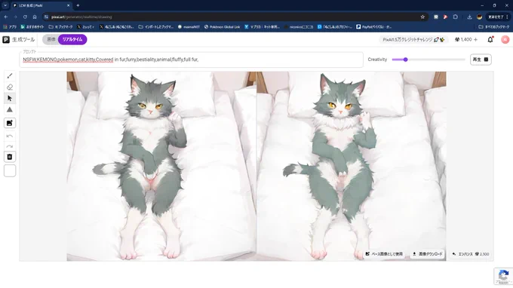Viewport: 513px width, 288px height.
Task: Open the white color swatch picker
Action: click(x=10, y=170)
